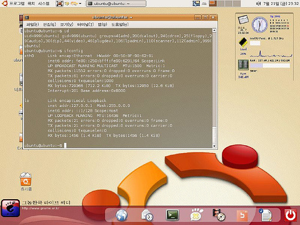The width and height of the screenshot is (300, 225).
Task: Switch to the third workspace in the switcher
Action: click(229, 4)
